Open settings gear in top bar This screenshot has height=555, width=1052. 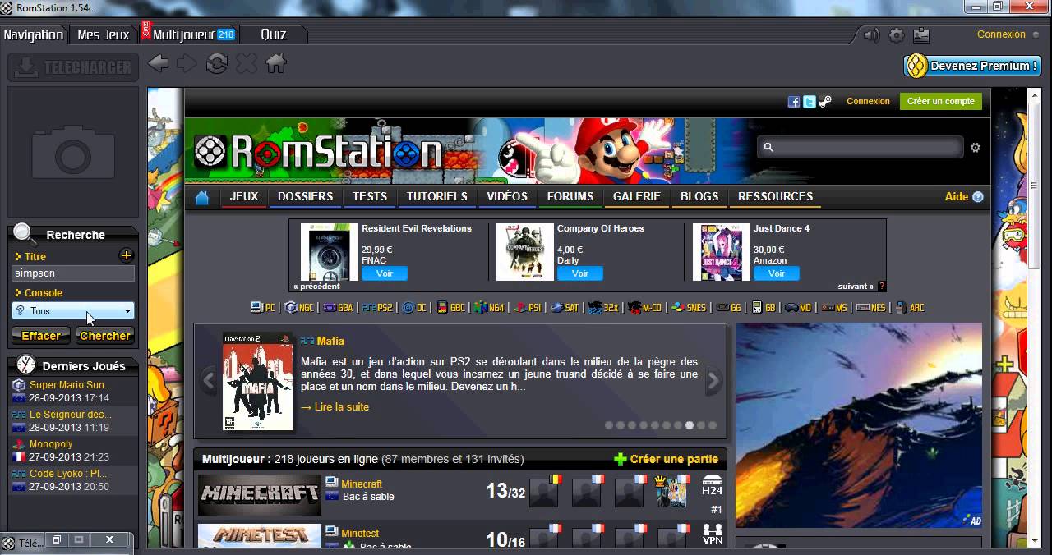tap(897, 35)
